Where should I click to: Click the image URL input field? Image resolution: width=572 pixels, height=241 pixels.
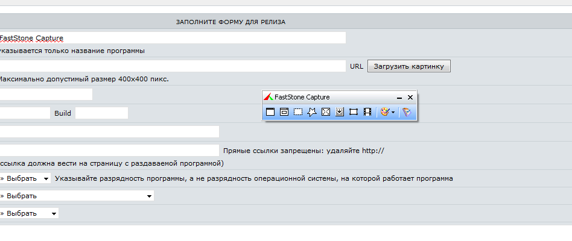[172, 66]
